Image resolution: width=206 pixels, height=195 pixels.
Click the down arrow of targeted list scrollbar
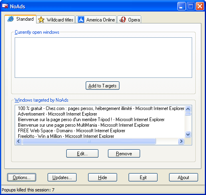pos(188,135)
